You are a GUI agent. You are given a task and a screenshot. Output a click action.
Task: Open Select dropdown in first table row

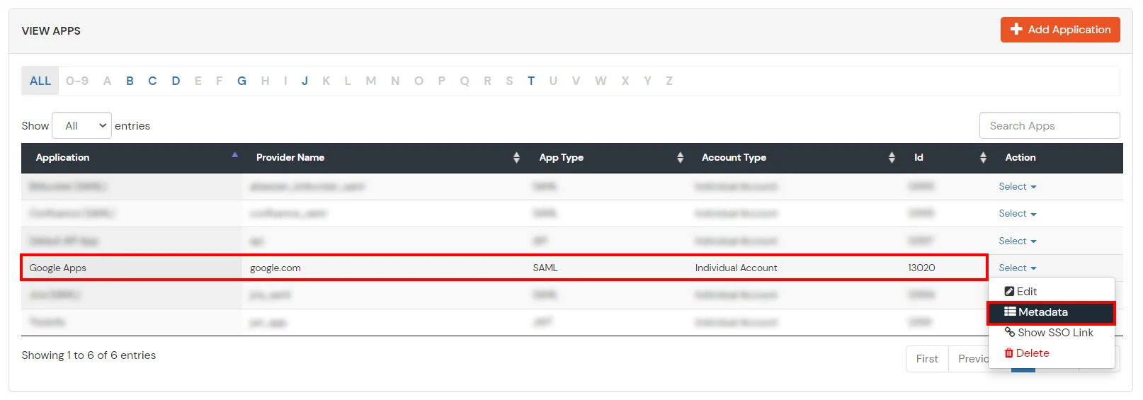point(1018,186)
